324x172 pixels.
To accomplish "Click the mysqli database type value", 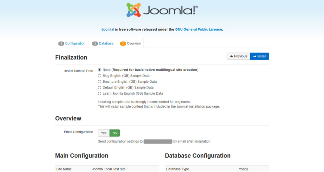I will pyautogui.click(x=243, y=169).
